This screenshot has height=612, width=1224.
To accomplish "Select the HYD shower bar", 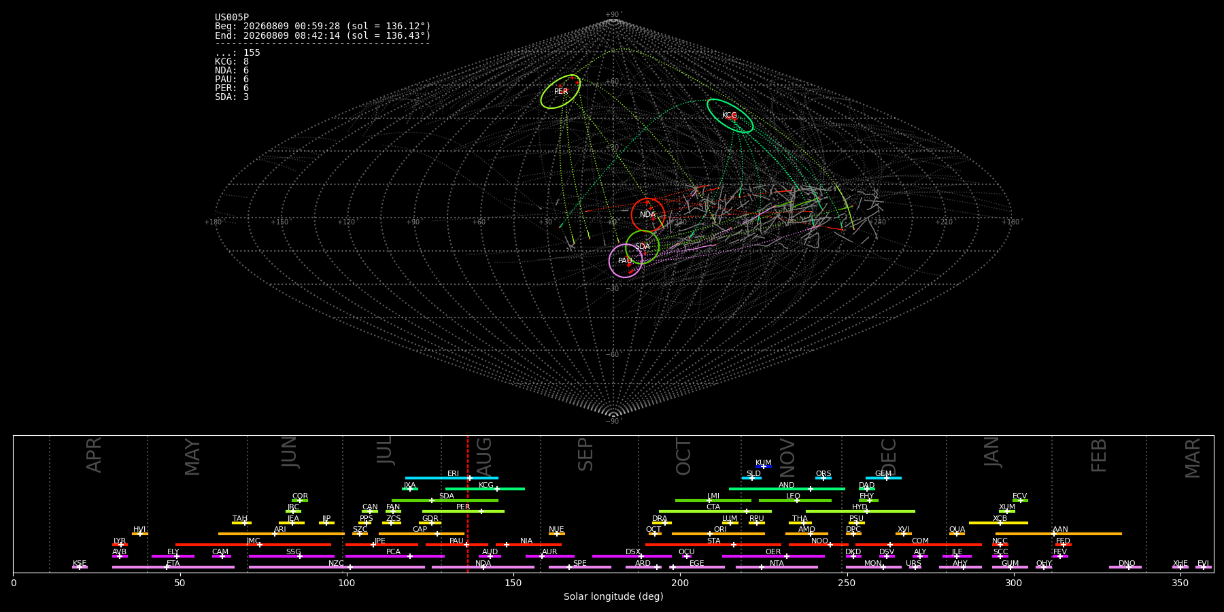I will (x=860, y=511).
